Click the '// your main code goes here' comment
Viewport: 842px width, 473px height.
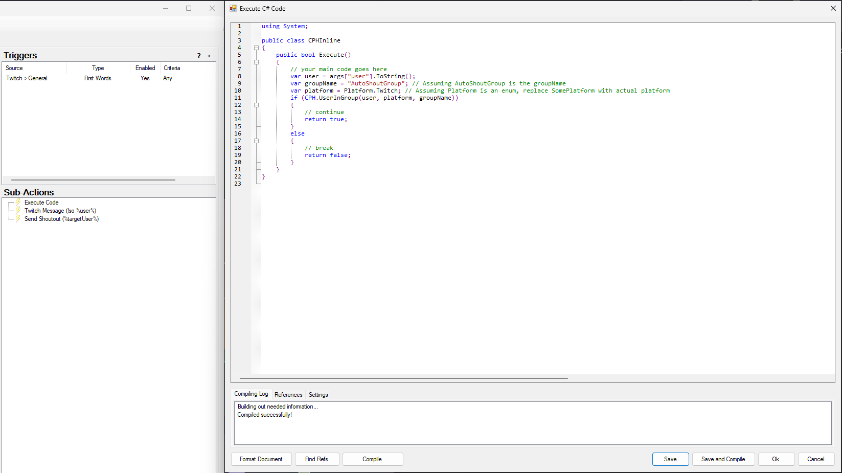coord(338,69)
